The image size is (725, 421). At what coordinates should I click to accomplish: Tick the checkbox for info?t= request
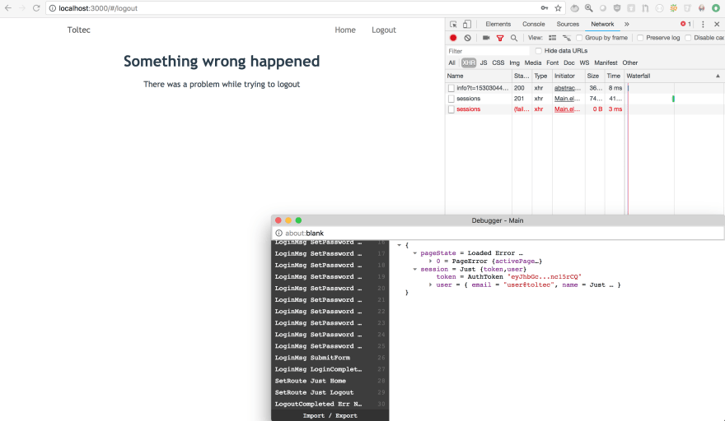pyautogui.click(x=451, y=88)
